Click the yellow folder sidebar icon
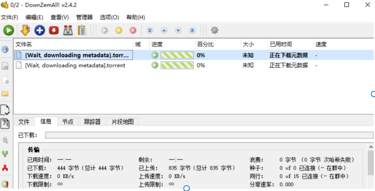This screenshot has width=375, height=191. coord(5,93)
